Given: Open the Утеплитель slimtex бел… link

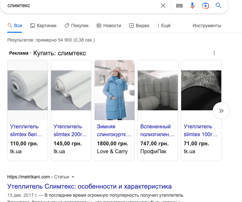Looking at the screenshot, I should (26, 130).
